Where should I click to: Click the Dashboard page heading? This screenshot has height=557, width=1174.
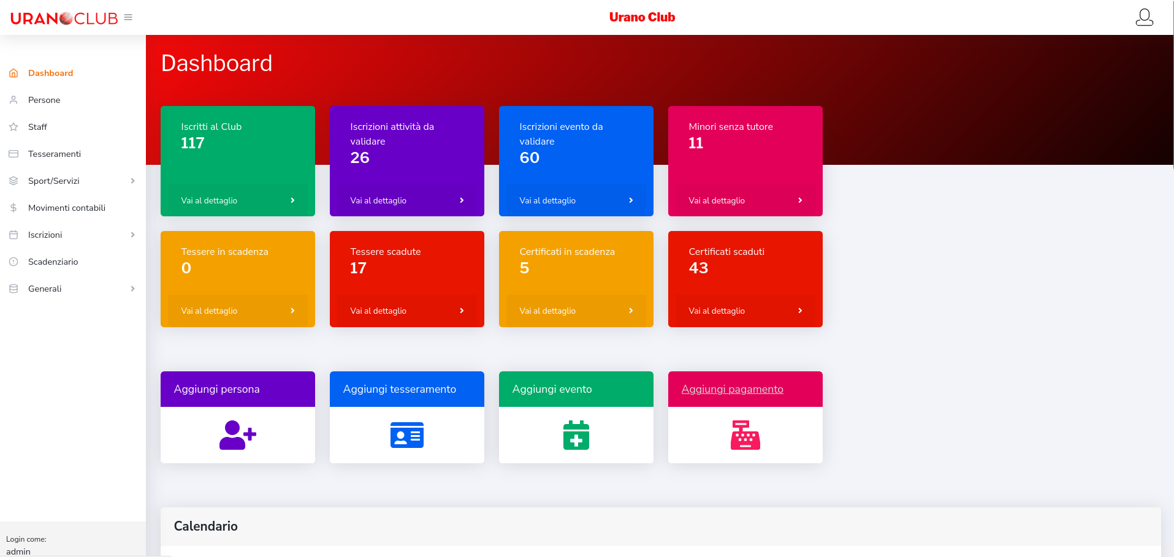(216, 63)
